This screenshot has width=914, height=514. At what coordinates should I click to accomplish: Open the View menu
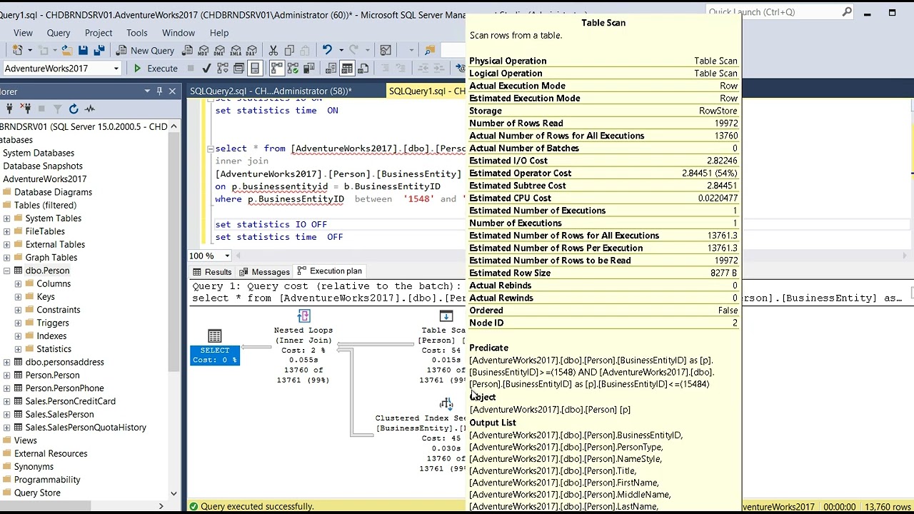[23, 33]
